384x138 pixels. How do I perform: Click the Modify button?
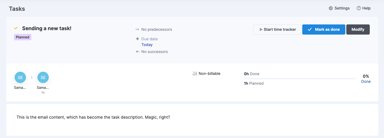(358, 30)
